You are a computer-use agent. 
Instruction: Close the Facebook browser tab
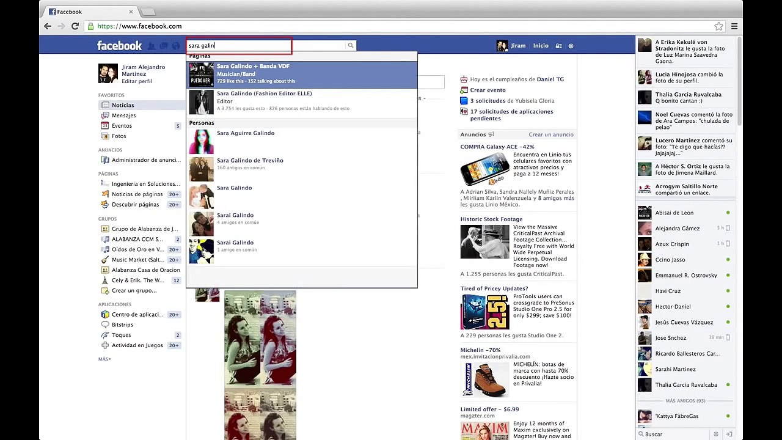click(x=131, y=12)
